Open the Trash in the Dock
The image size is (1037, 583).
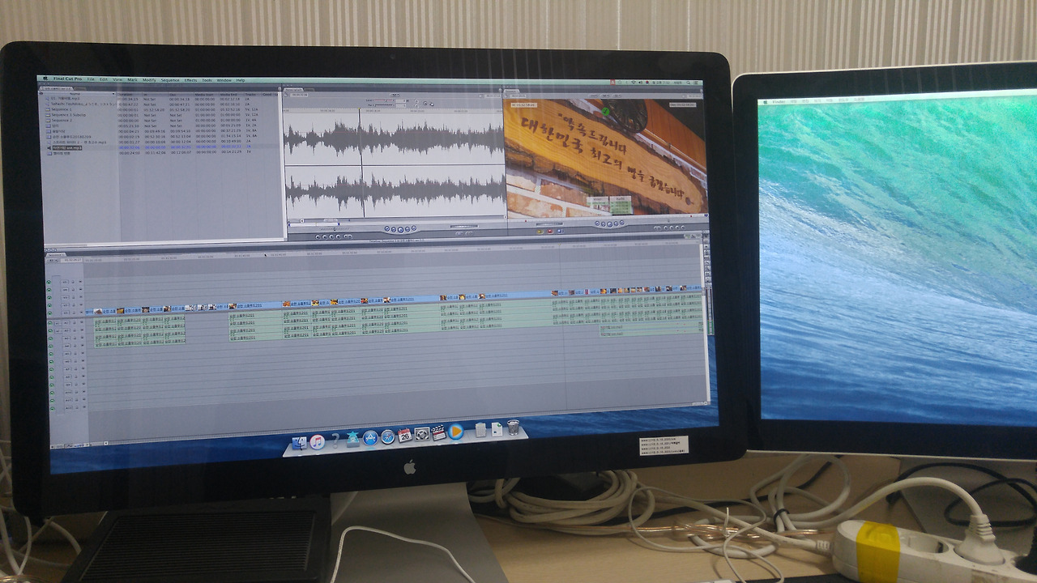(x=513, y=427)
